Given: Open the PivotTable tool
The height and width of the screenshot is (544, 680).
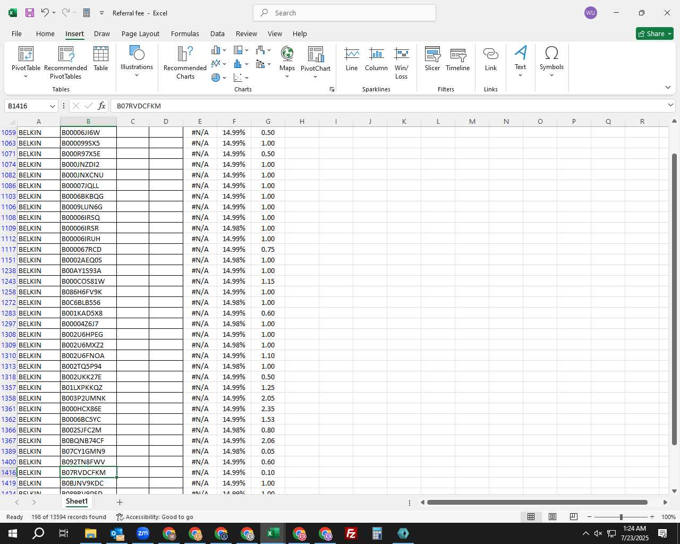Looking at the screenshot, I should 26,63.
